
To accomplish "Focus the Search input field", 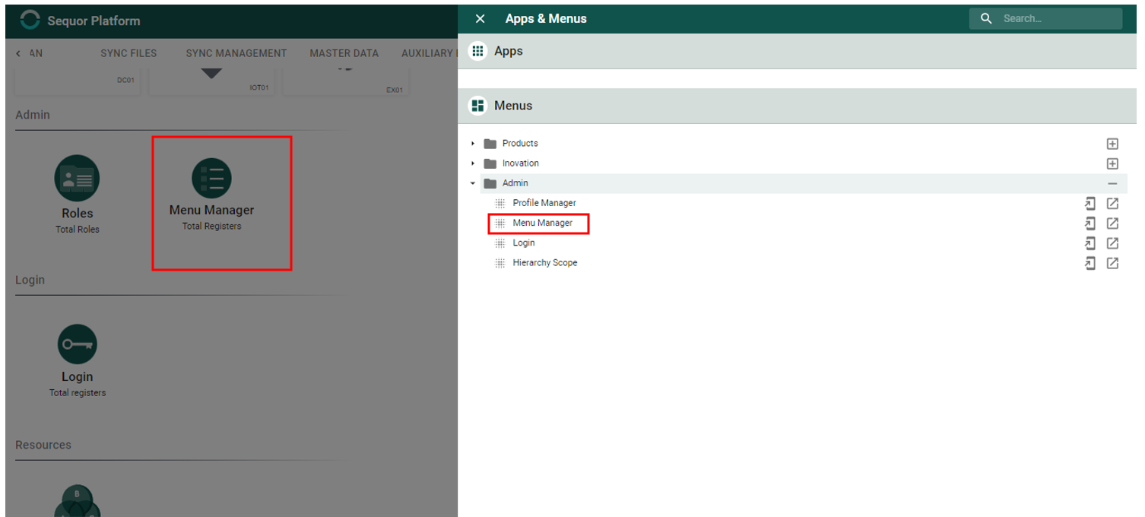I will [x=1045, y=18].
